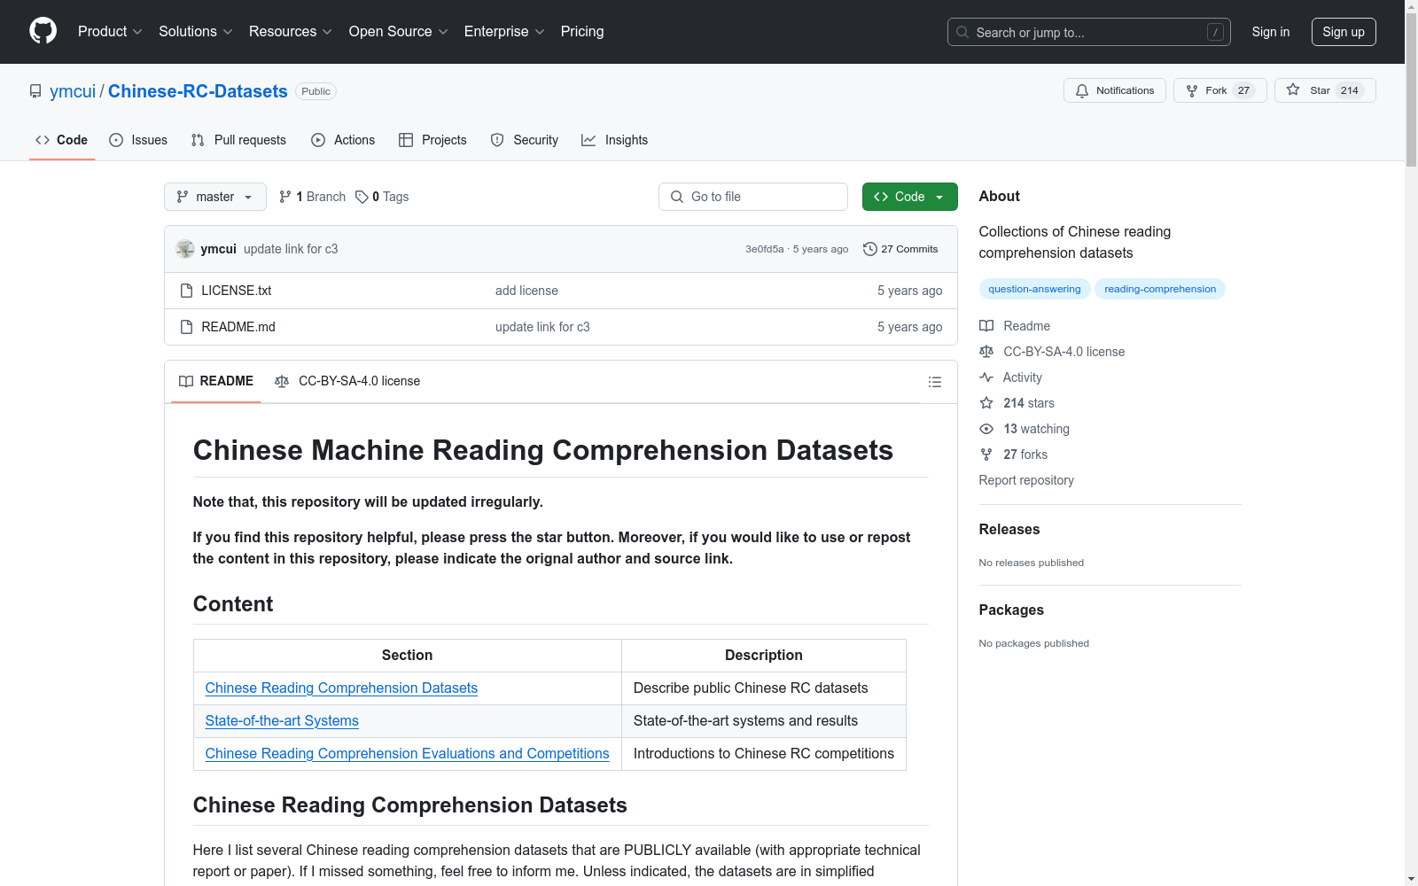Image resolution: width=1418 pixels, height=886 pixels.
Task: Click the Sign up button
Action: 1344,32
